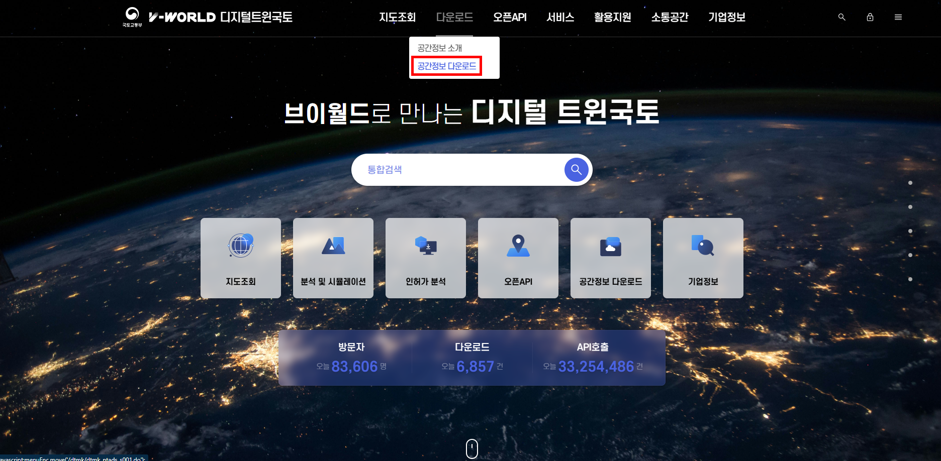
Task: Jump to first page section dot
Action: tap(910, 183)
